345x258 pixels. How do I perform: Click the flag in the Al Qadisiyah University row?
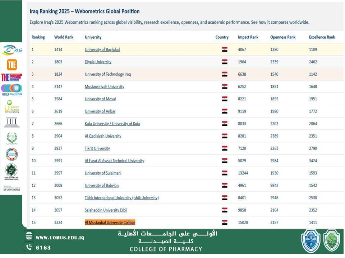[224, 136]
